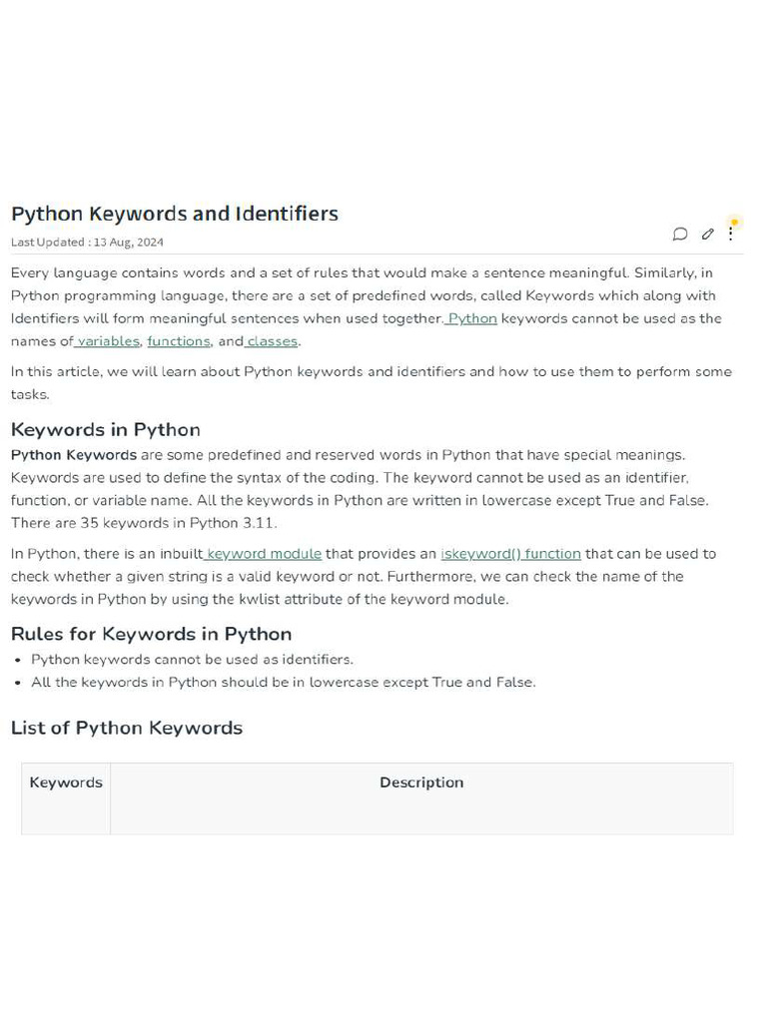Click the first bullet about identifiers
The height and width of the screenshot is (1022, 767).
pos(192,660)
